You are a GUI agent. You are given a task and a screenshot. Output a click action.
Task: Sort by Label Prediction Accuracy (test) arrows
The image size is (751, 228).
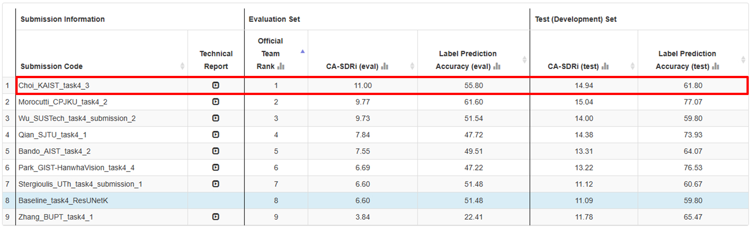click(743, 59)
